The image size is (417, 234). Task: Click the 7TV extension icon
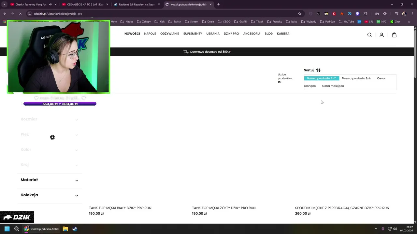(x=350, y=14)
